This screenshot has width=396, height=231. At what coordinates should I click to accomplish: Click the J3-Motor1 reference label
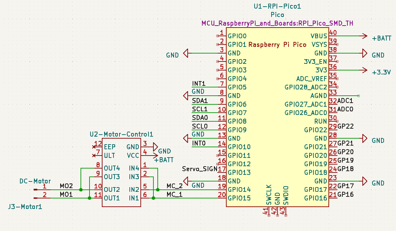(25, 207)
